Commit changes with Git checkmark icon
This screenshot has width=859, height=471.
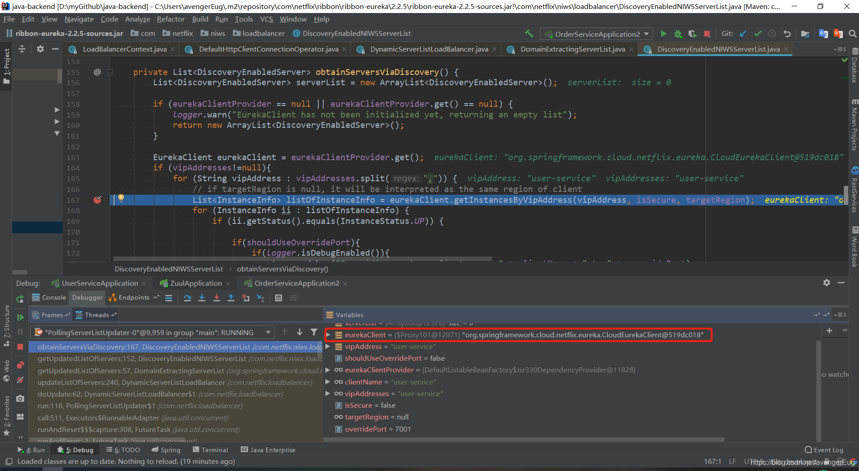(758, 34)
